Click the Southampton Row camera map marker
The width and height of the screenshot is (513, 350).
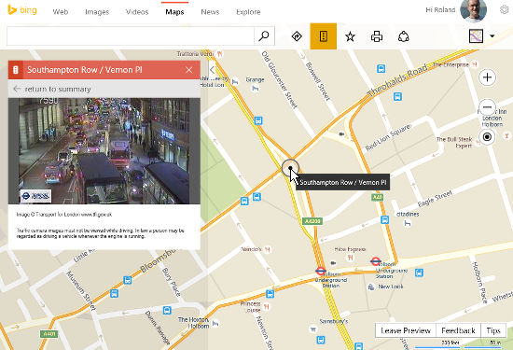coord(290,168)
